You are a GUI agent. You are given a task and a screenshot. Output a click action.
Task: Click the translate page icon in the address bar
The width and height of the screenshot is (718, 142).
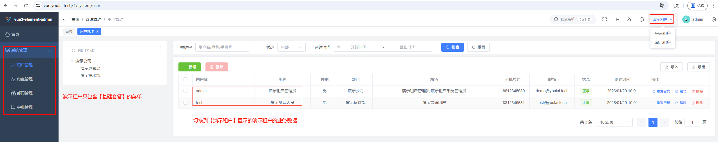tap(662, 6)
